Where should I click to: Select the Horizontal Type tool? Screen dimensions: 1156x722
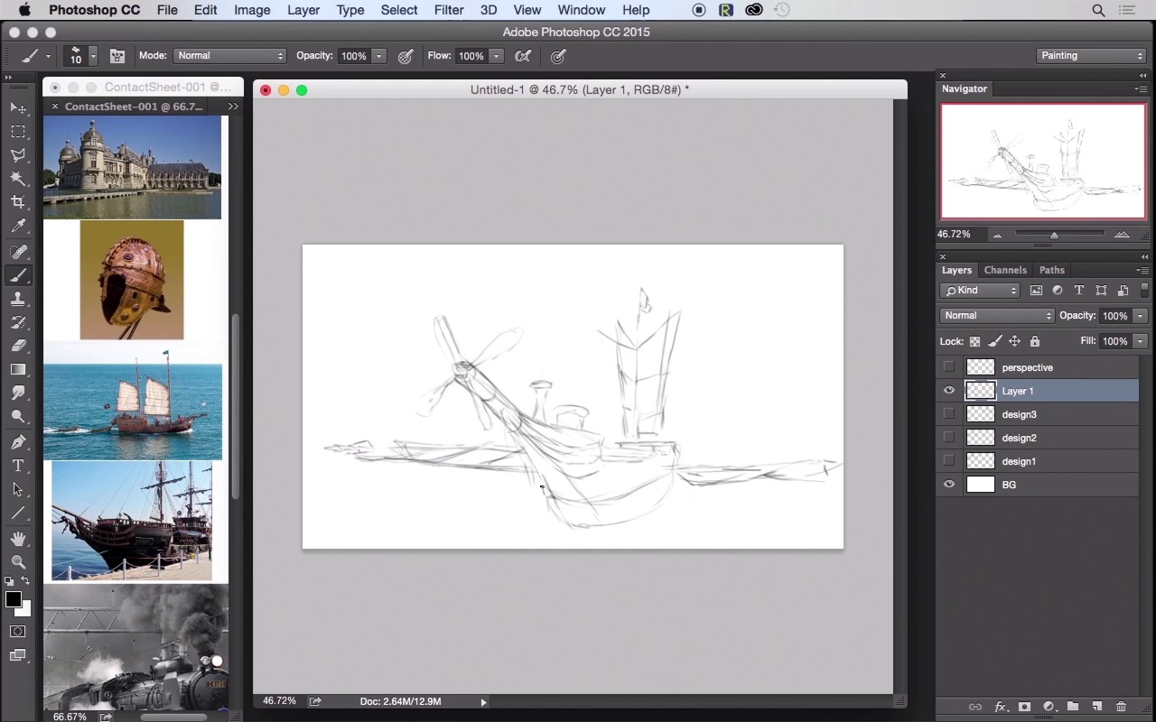click(18, 466)
